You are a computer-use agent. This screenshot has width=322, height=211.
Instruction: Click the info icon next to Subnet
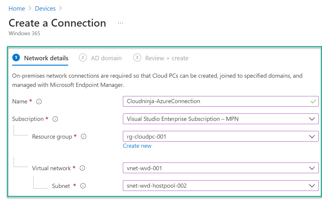click(83, 186)
